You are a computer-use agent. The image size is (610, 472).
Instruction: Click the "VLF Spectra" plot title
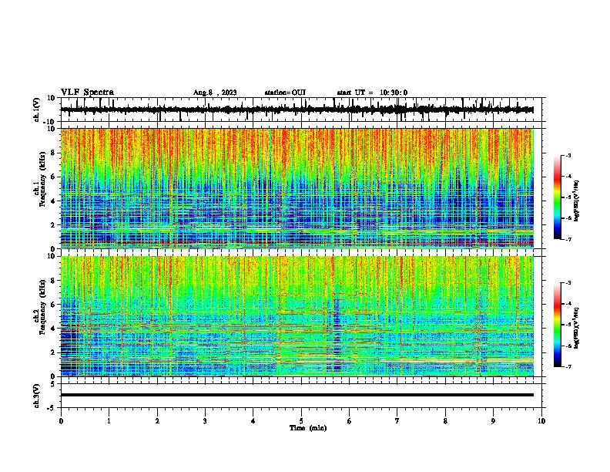87,93
